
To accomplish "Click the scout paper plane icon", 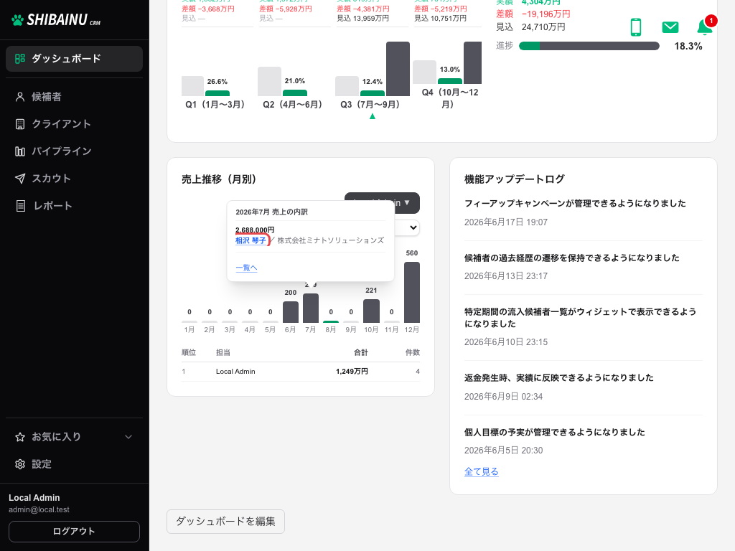I will [x=19, y=179].
